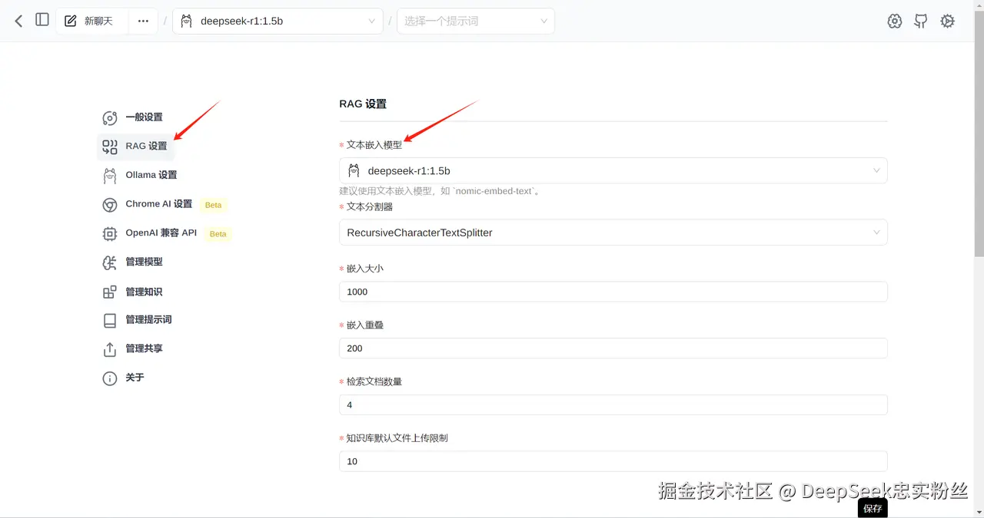Open the deepseek-r1:1.5b model selector in header
This screenshot has height=518, width=984.
278,21
